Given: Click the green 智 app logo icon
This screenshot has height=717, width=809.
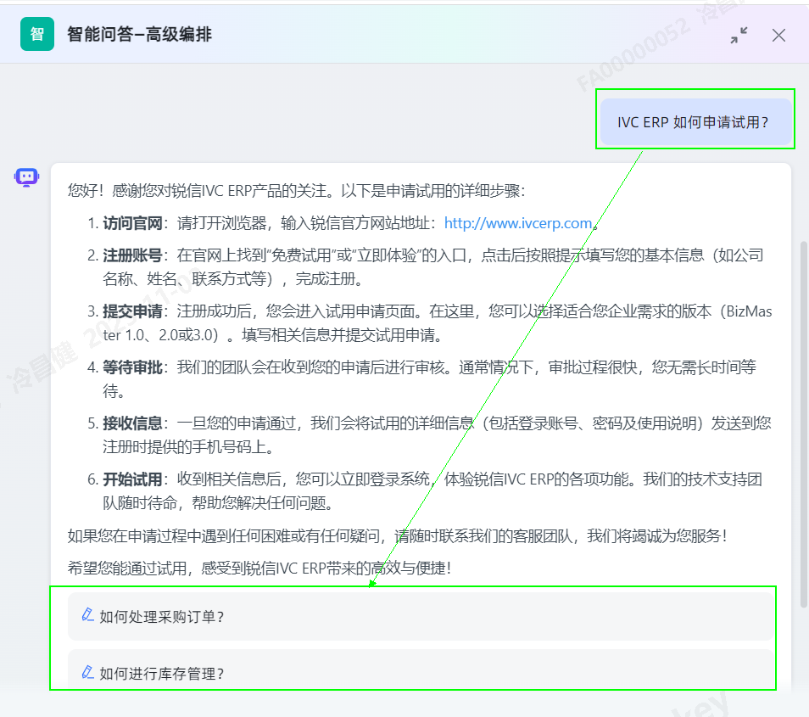Looking at the screenshot, I should (x=37, y=34).
